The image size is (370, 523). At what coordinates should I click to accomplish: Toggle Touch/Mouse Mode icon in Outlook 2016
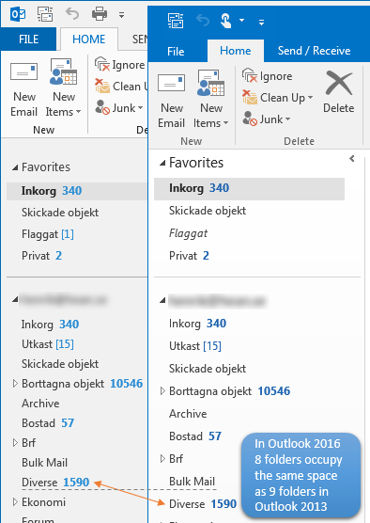tap(226, 21)
